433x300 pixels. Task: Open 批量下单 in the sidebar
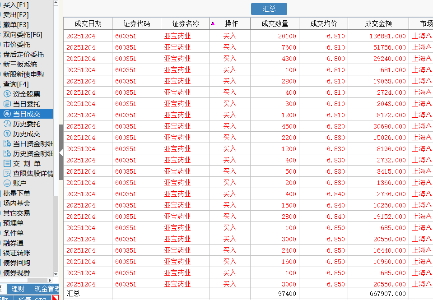(x=17, y=194)
